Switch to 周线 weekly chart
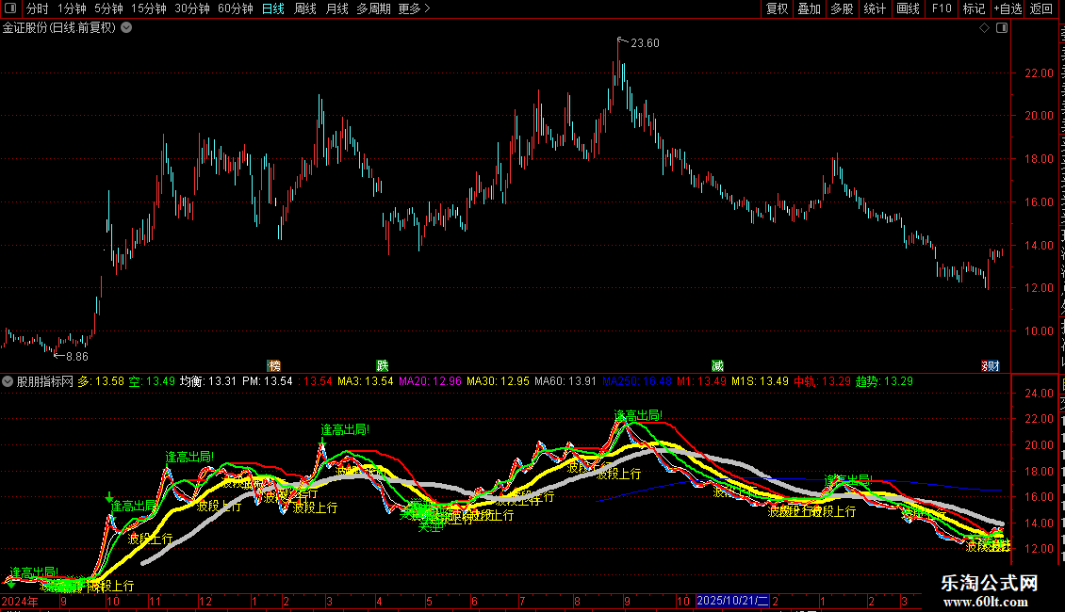The image size is (1065, 612). coord(305,8)
